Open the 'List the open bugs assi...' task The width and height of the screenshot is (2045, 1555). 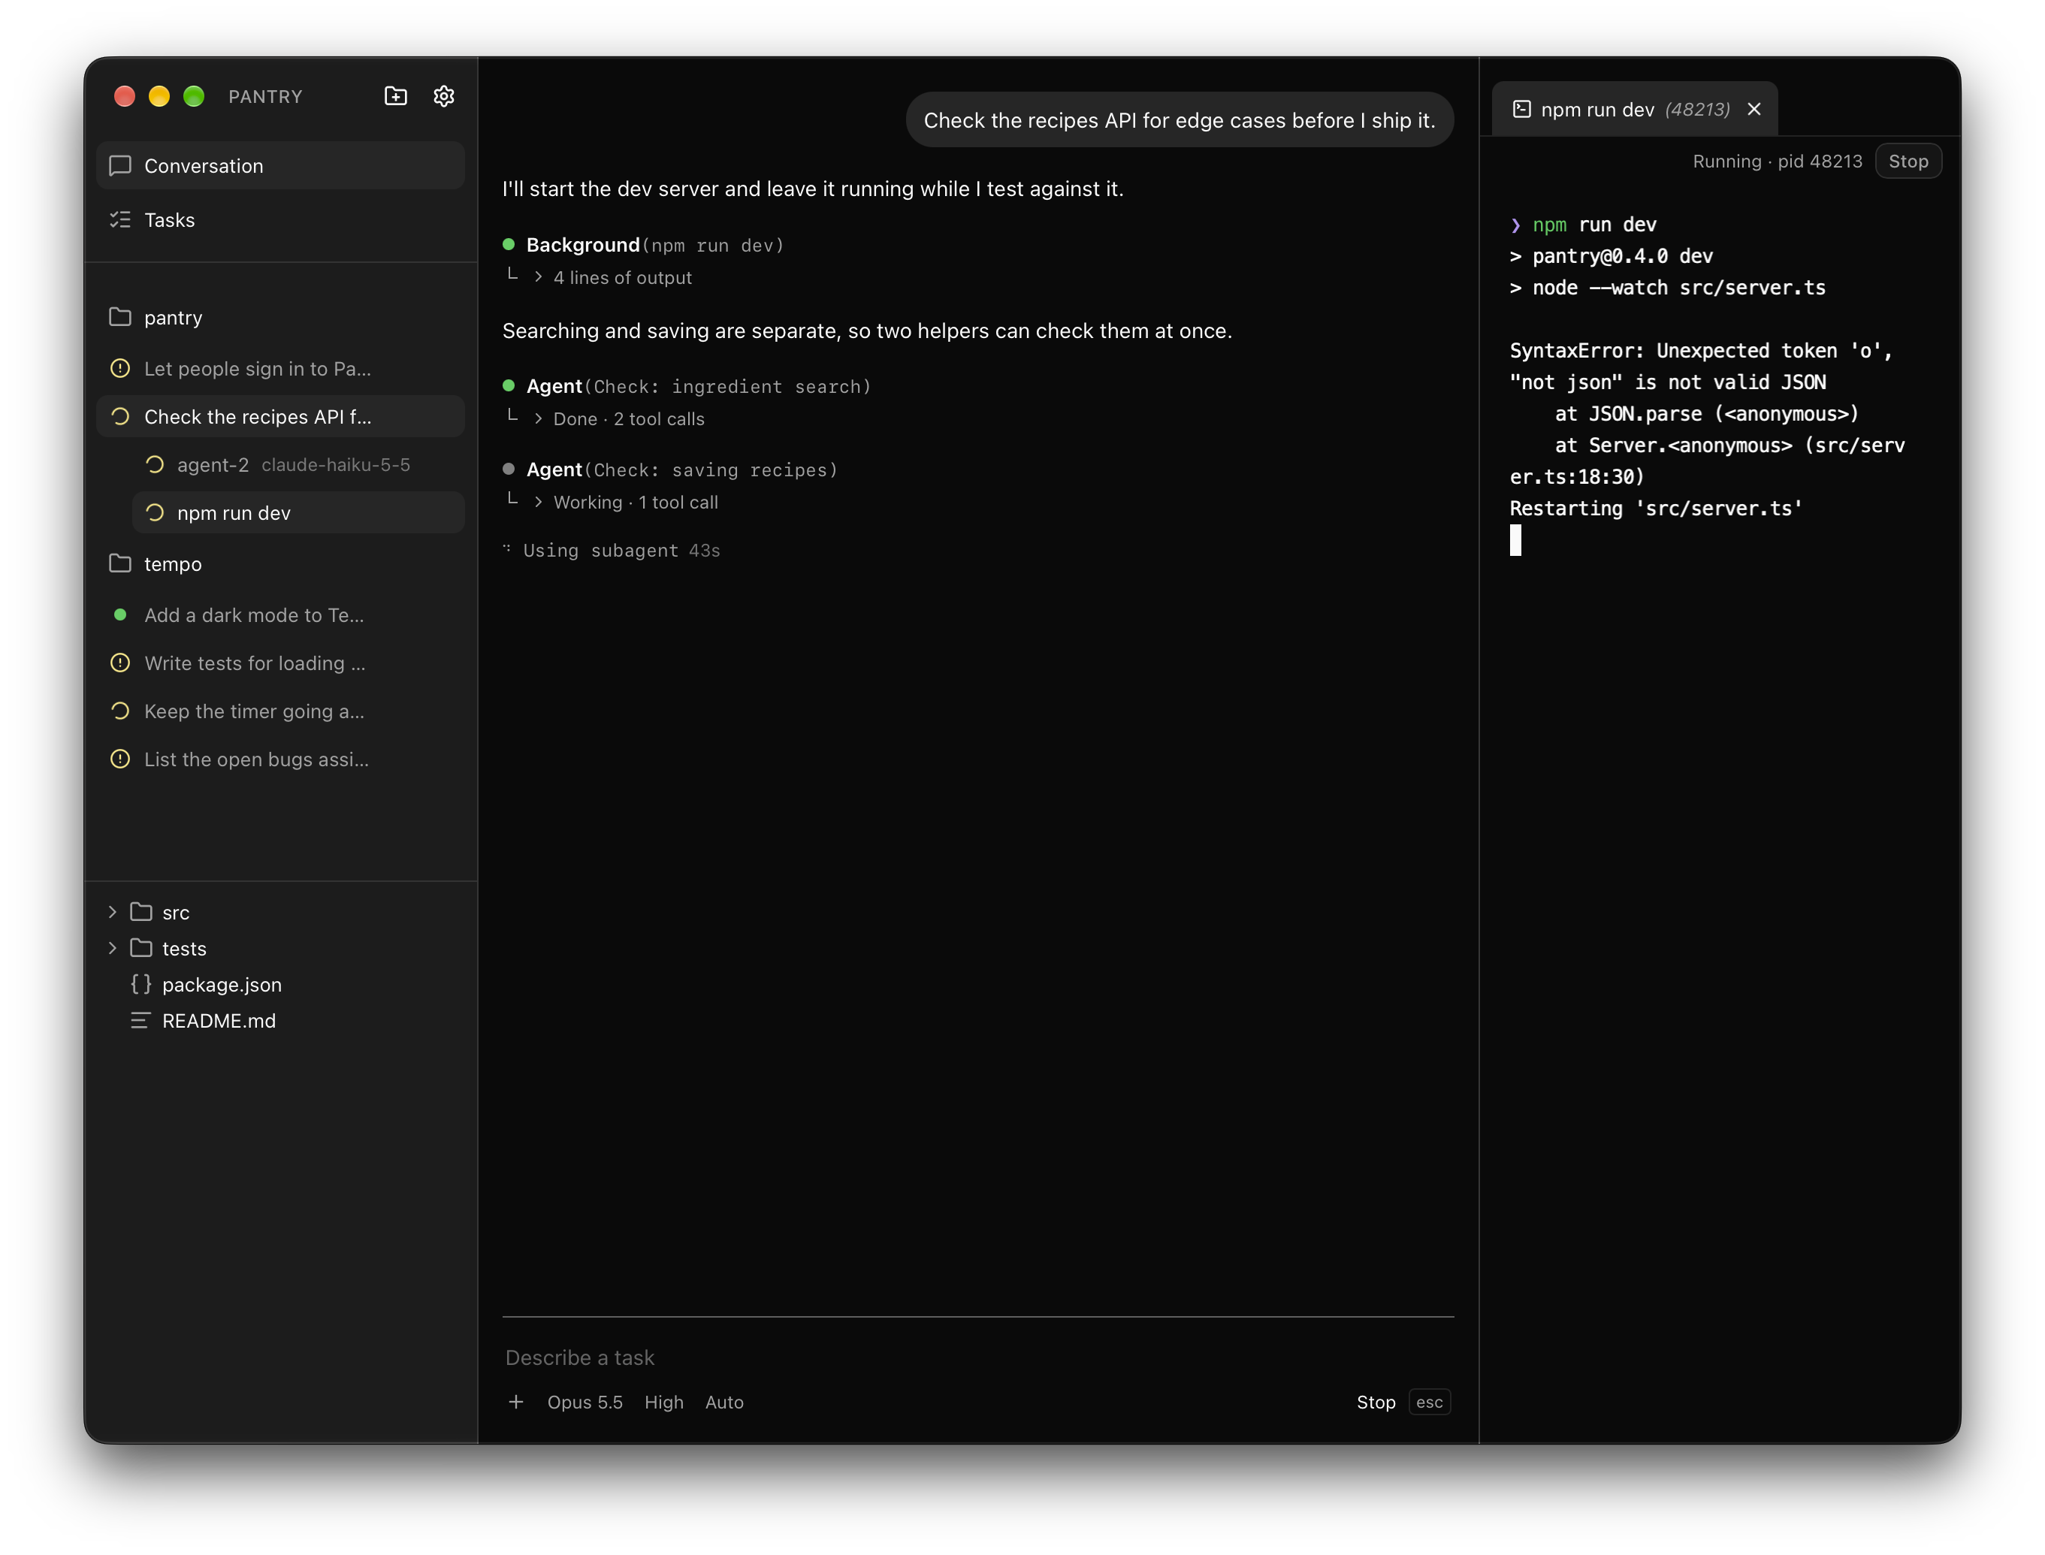point(280,760)
